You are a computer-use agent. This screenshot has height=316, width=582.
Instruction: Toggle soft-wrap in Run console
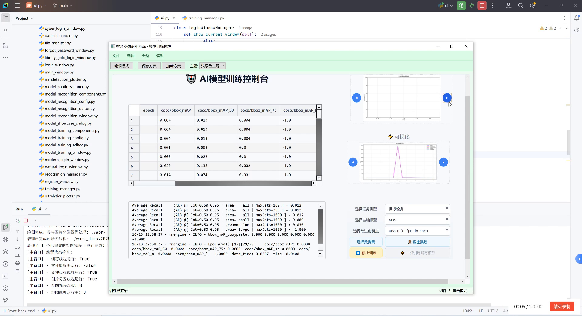pos(18,247)
